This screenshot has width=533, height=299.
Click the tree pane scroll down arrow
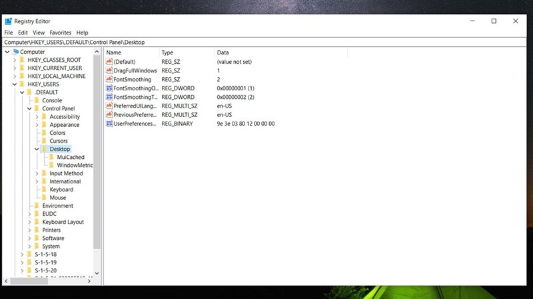coord(97,273)
